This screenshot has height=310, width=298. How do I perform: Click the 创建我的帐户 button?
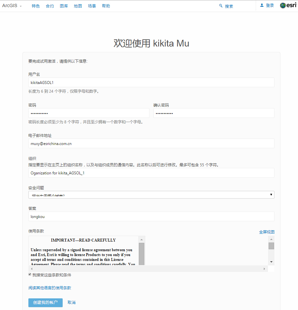point(46,303)
